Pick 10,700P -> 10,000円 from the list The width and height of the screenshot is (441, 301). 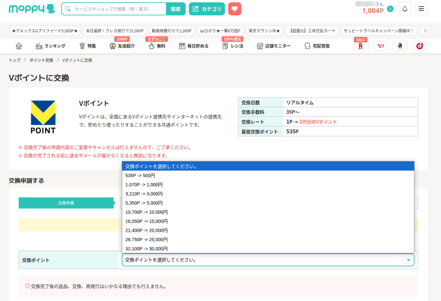pos(146,212)
